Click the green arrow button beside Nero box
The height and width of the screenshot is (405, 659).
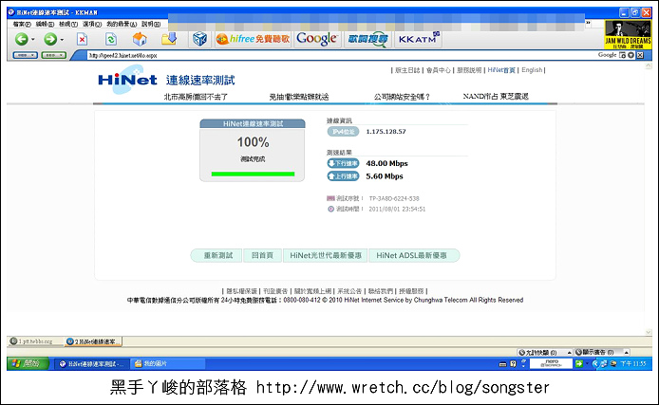(x=579, y=364)
